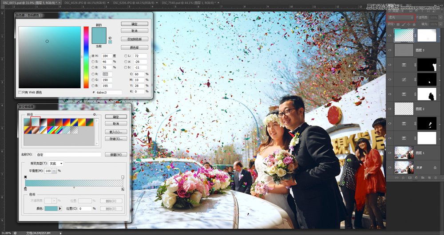The image size is (444, 235).
Task: Pick a shade in the large color field
Action: (x=50, y=57)
